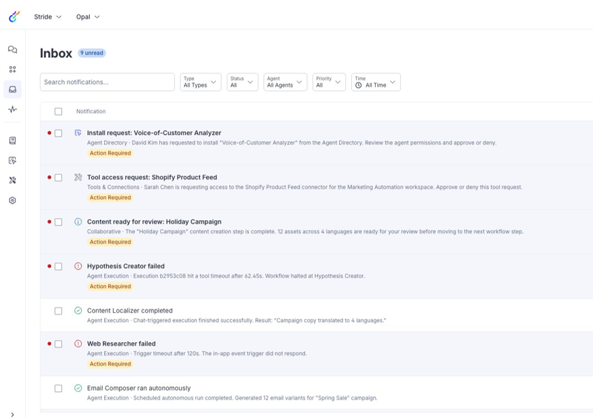Viewport: 593px width, 419px height.
Task: Open the Time filter showing All Time
Action: 376,81
